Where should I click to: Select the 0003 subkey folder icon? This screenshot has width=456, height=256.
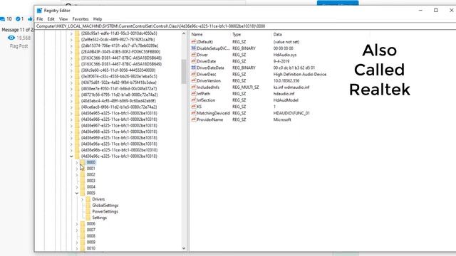(x=83, y=181)
